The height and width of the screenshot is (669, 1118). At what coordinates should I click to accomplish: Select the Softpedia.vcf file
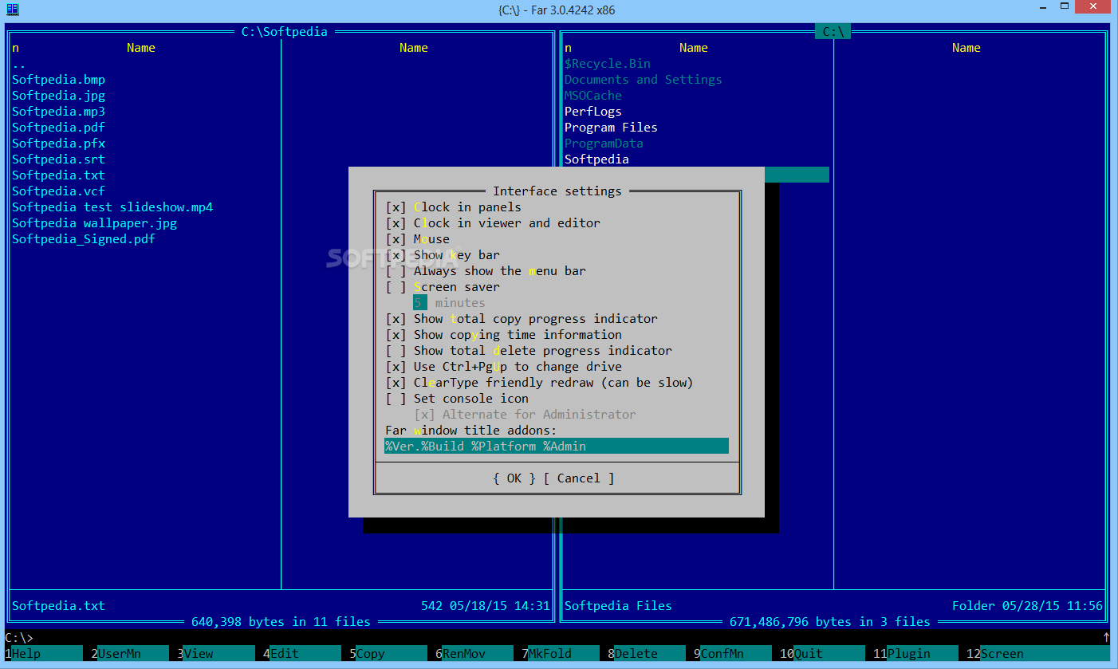tap(58, 191)
